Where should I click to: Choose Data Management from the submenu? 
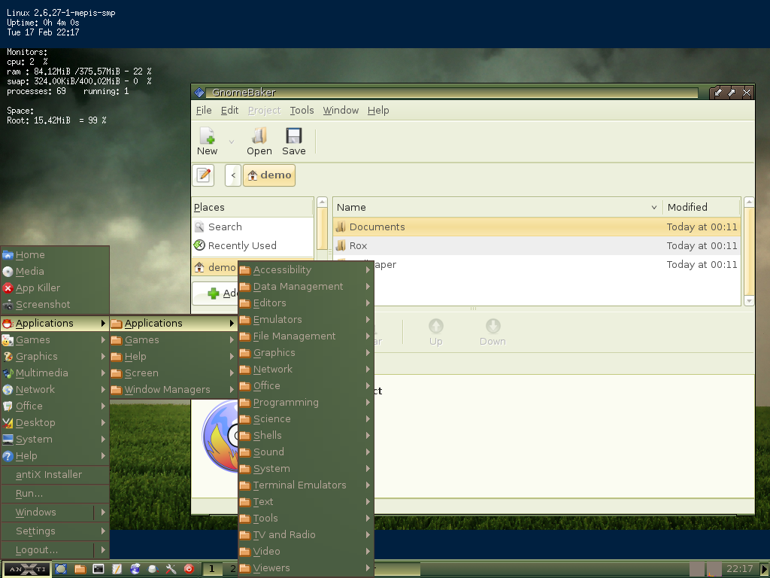(x=305, y=287)
